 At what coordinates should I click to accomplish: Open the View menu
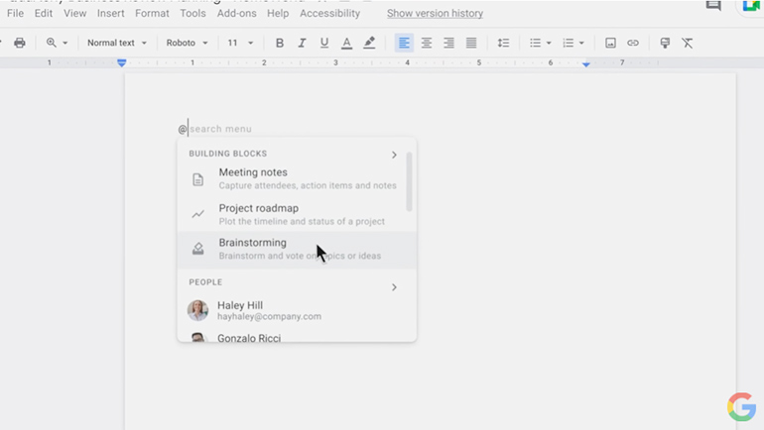point(75,13)
